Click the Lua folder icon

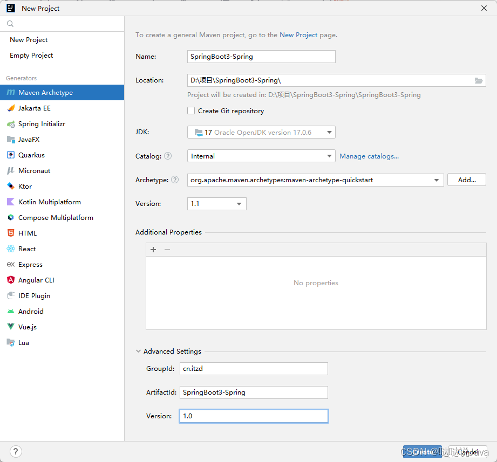tap(11, 342)
